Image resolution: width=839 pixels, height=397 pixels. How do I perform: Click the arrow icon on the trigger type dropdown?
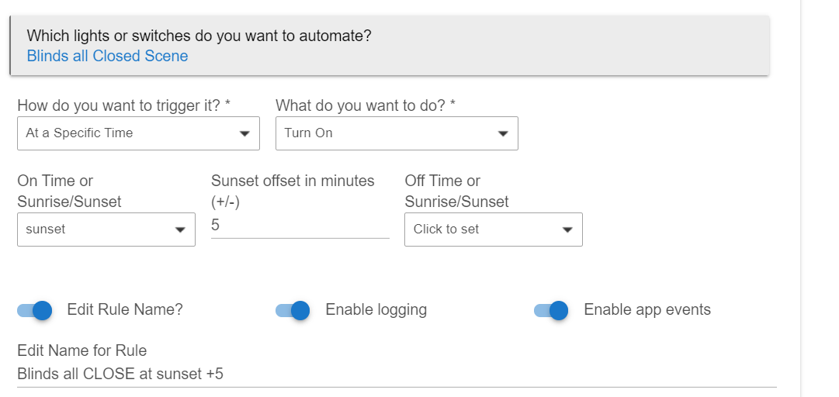[x=244, y=134]
